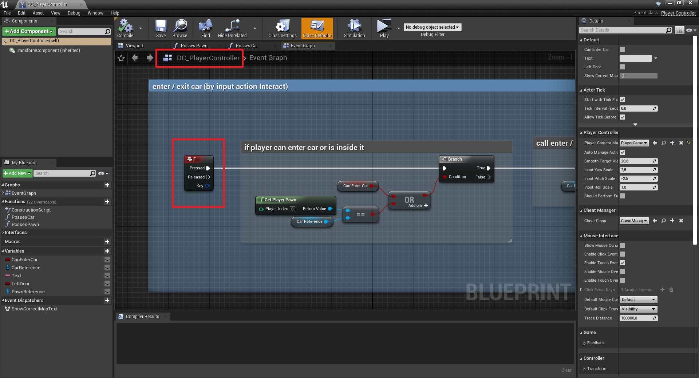
Task: Toggle the Left Door checkbox
Action: (623, 67)
